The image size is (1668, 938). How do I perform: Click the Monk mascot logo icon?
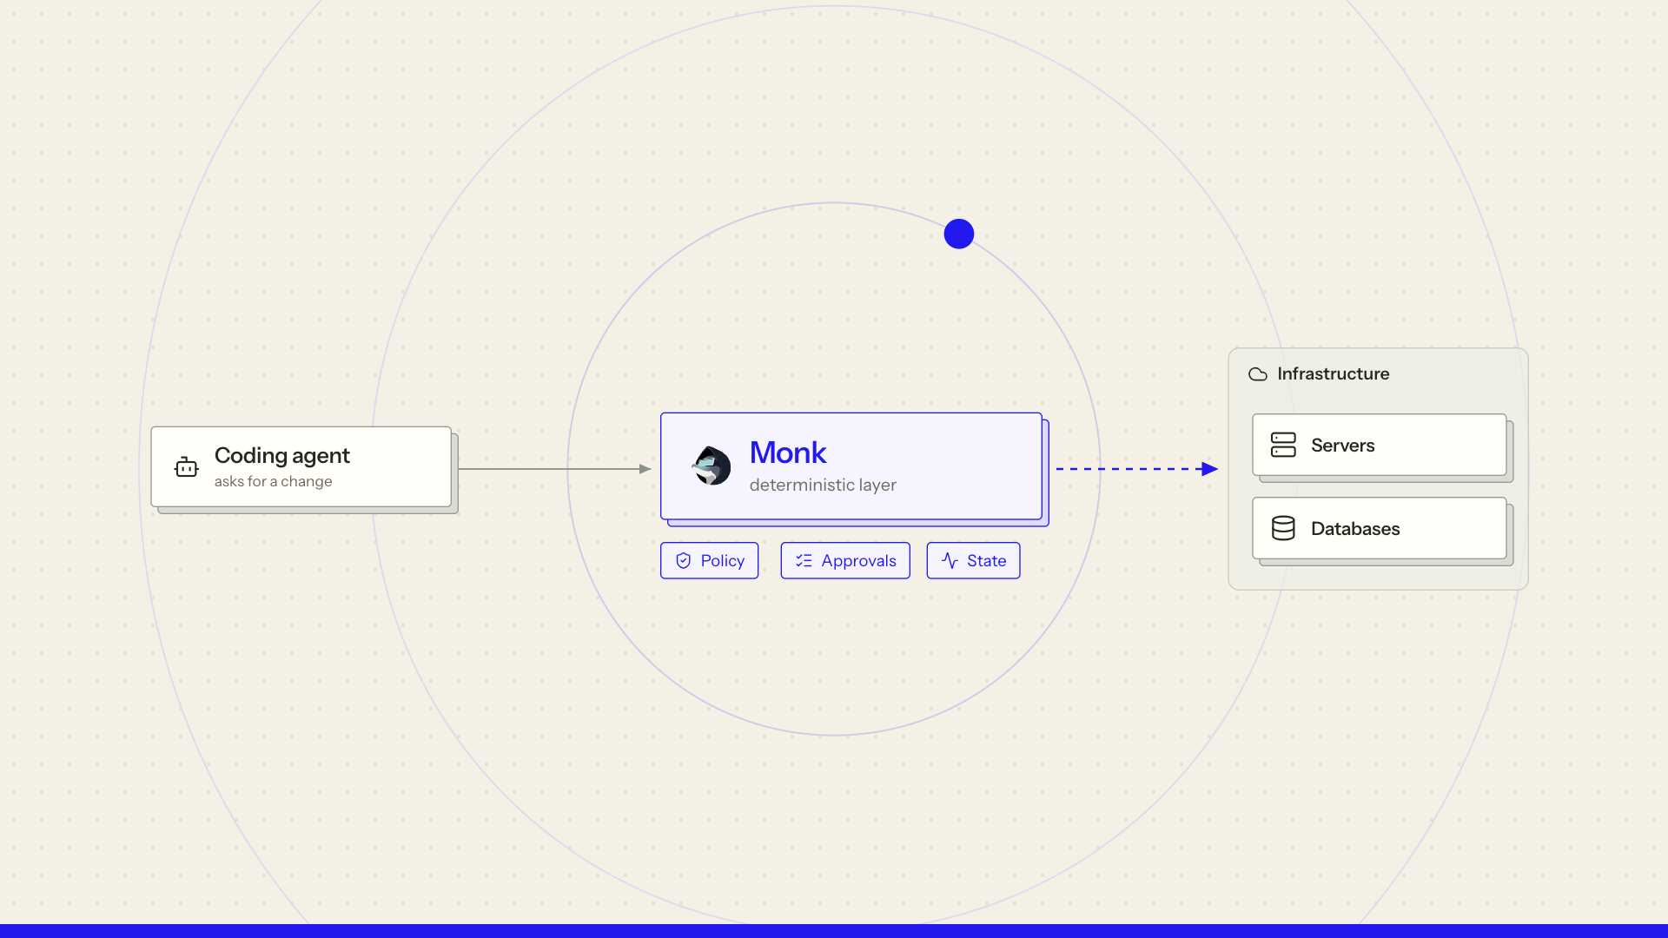tap(712, 466)
